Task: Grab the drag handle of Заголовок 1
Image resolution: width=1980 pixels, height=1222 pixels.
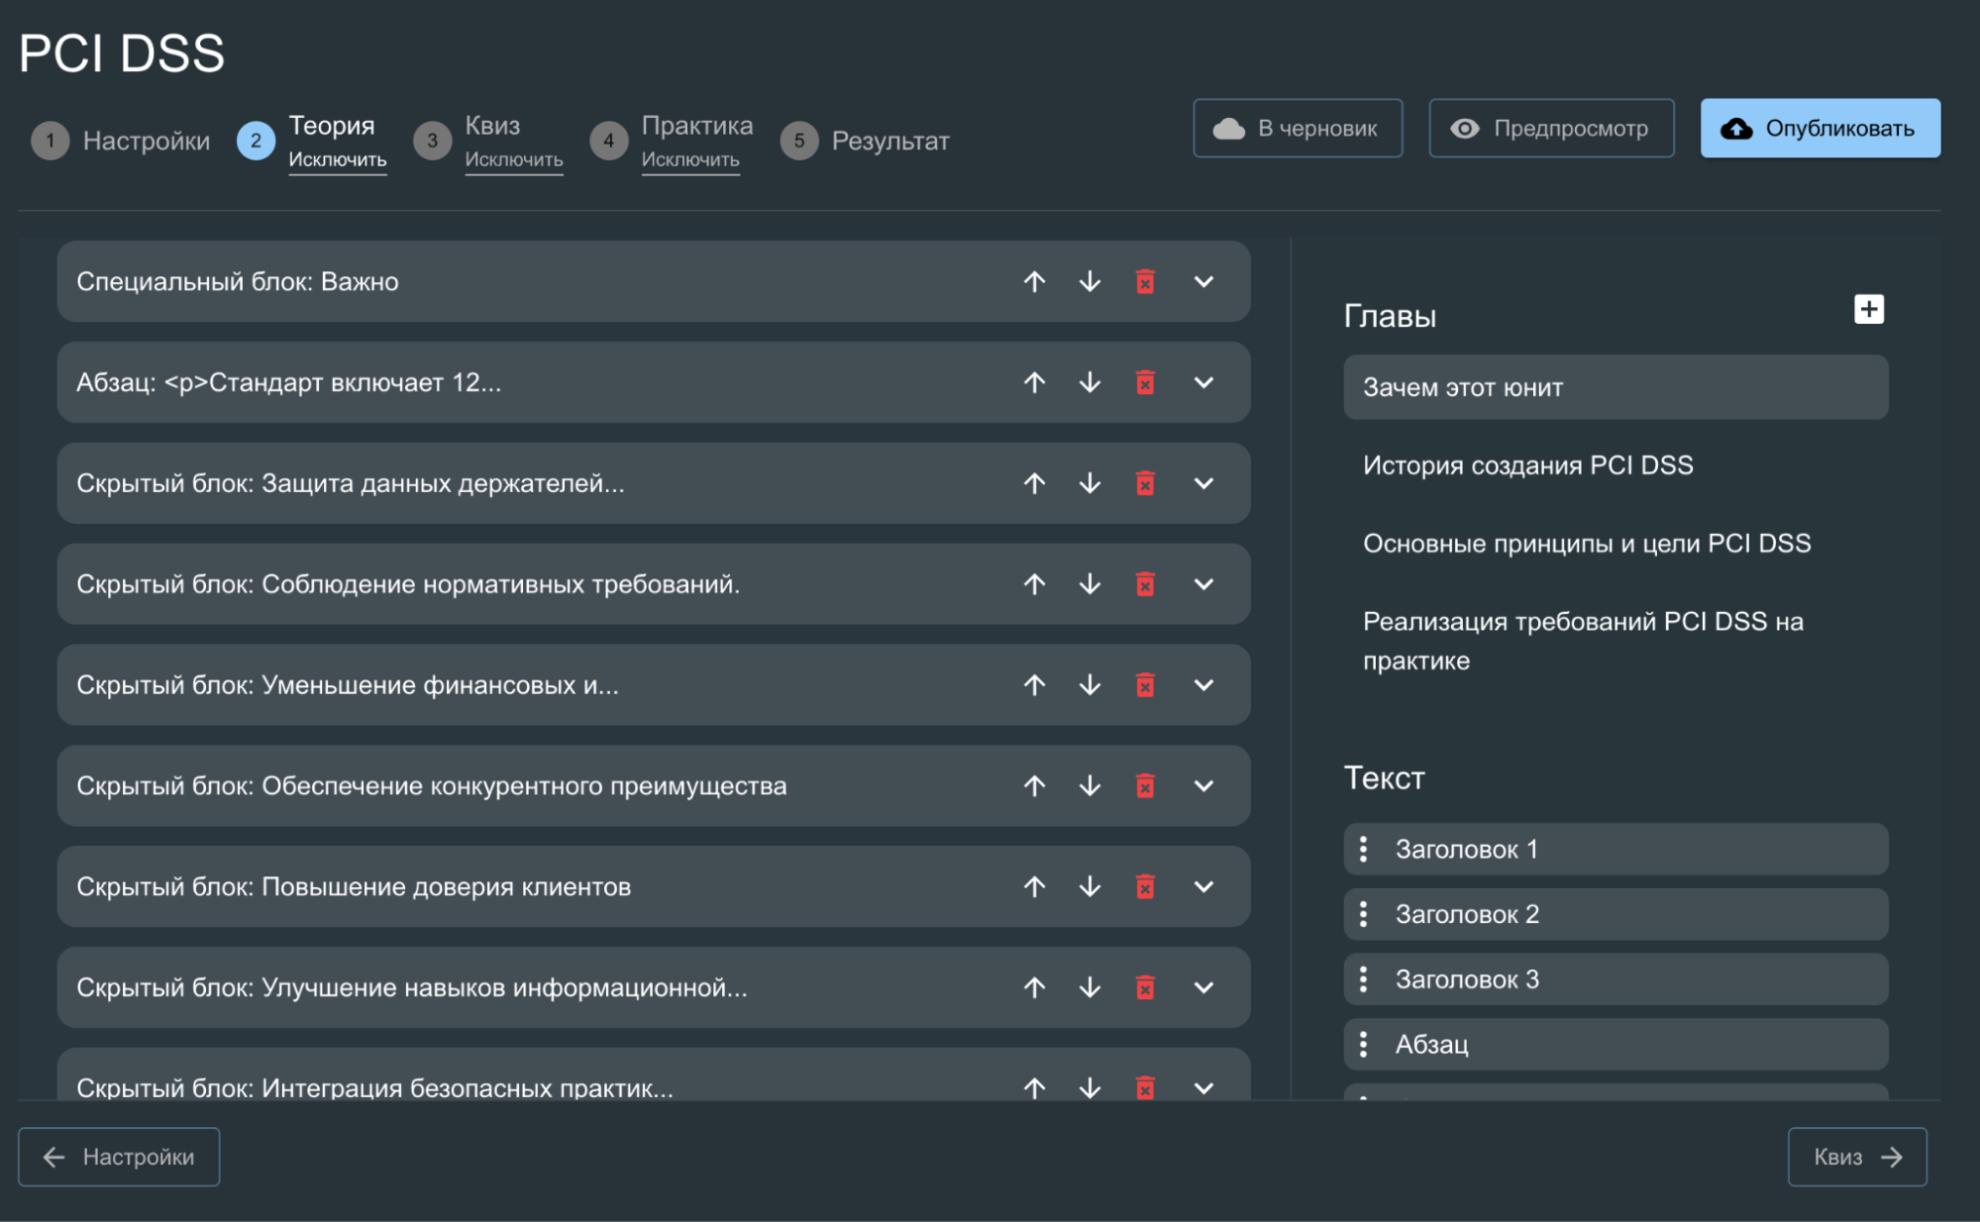Action: [1364, 850]
